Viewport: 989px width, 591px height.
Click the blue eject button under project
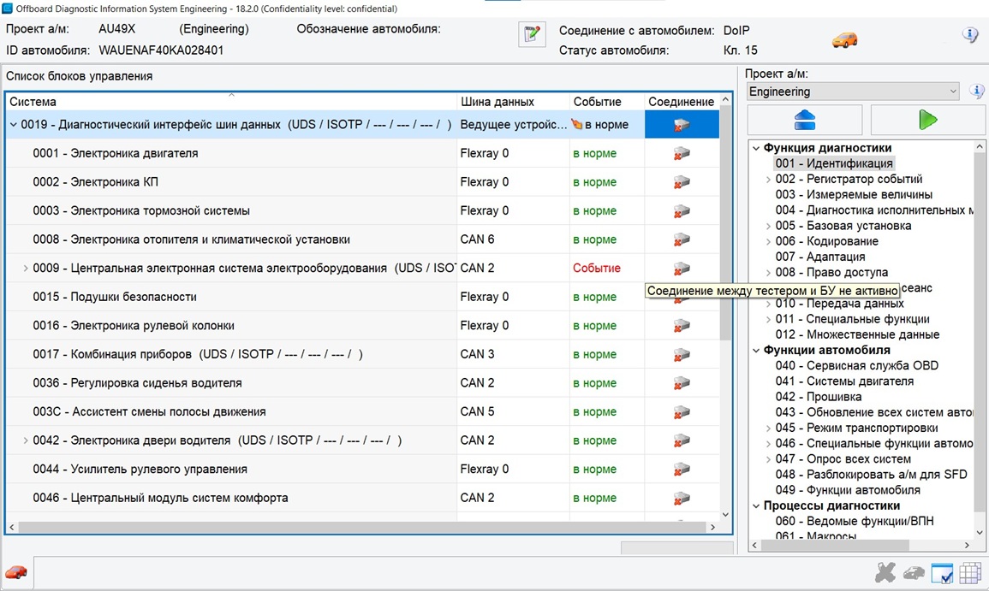(x=804, y=120)
